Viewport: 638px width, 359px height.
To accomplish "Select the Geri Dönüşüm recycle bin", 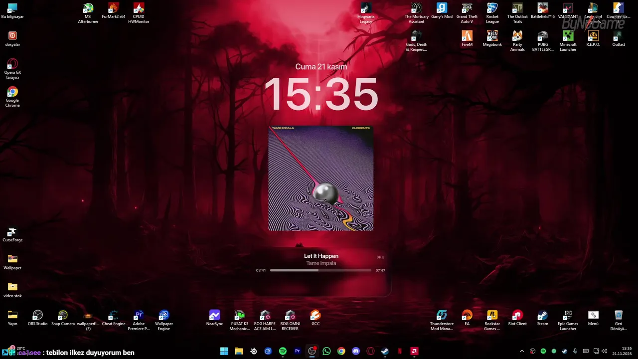I will [619, 320].
